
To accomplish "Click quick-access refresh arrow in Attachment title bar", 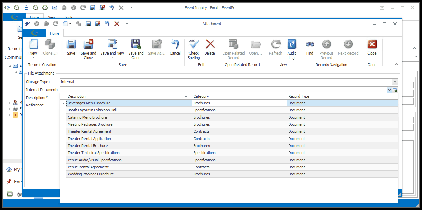I will coord(56,24).
